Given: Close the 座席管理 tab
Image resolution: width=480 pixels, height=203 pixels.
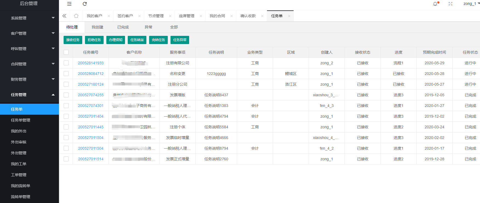Looking at the screenshot, I should coord(201,16).
